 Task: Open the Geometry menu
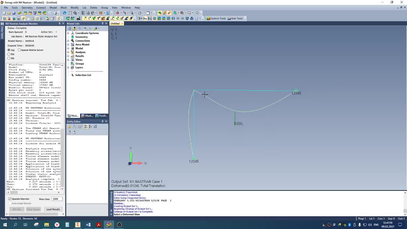(x=27, y=8)
